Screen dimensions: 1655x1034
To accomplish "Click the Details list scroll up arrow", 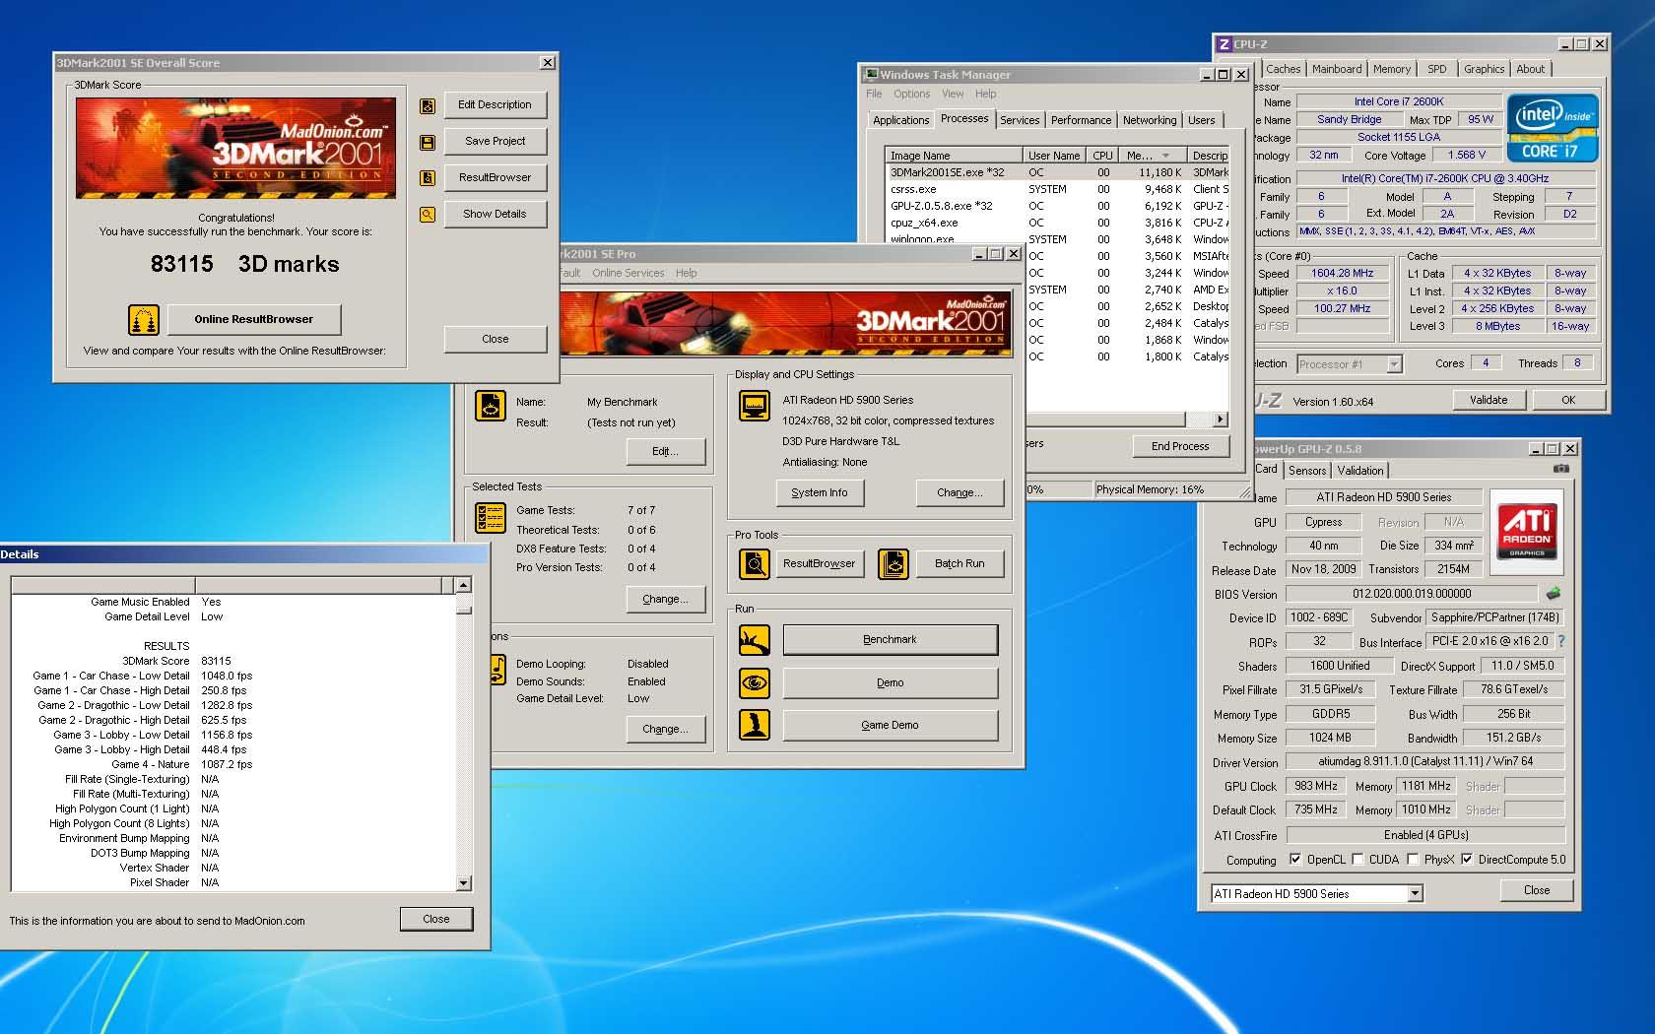I will pos(463,585).
